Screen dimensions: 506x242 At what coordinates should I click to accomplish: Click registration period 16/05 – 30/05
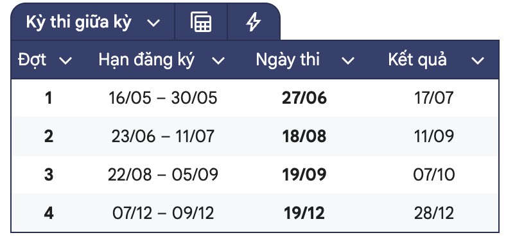coord(162,98)
